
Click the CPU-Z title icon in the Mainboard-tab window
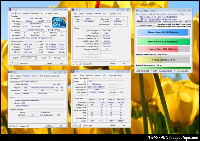pyautogui.click(x=9, y=72)
